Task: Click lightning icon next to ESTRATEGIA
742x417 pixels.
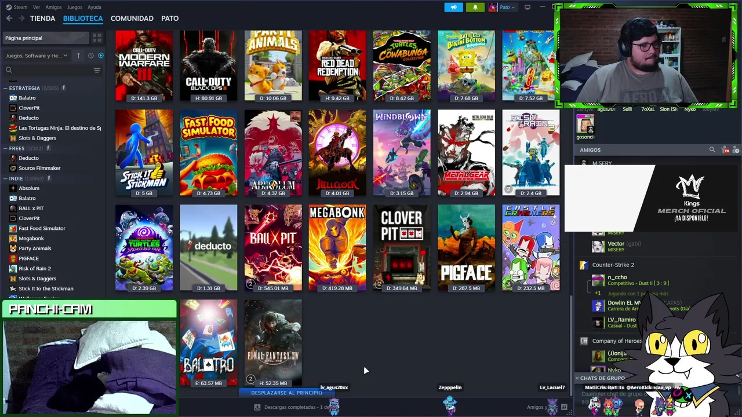Action: (x=64, y=88)
